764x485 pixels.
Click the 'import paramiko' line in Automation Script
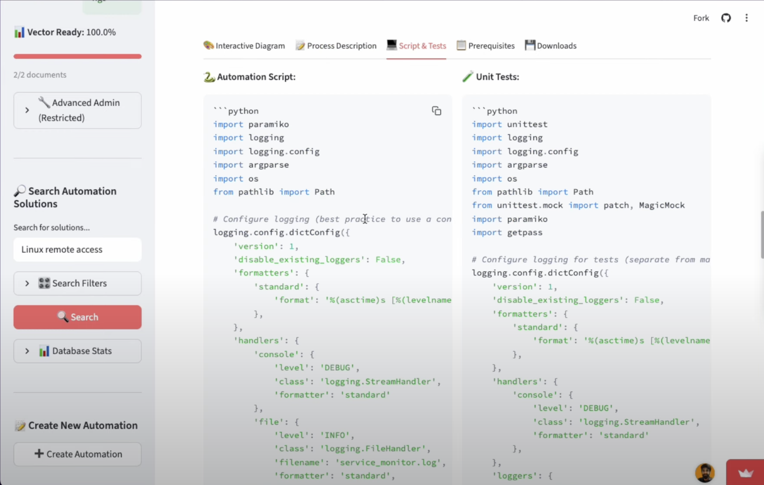click(x=251, y=124)
